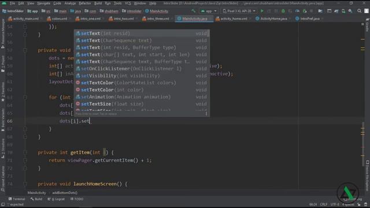Image resolution: width=370 pixels, height=208 pixels.
Task: Collapse the for loop at line 63
Action: [x=25, y=98]
